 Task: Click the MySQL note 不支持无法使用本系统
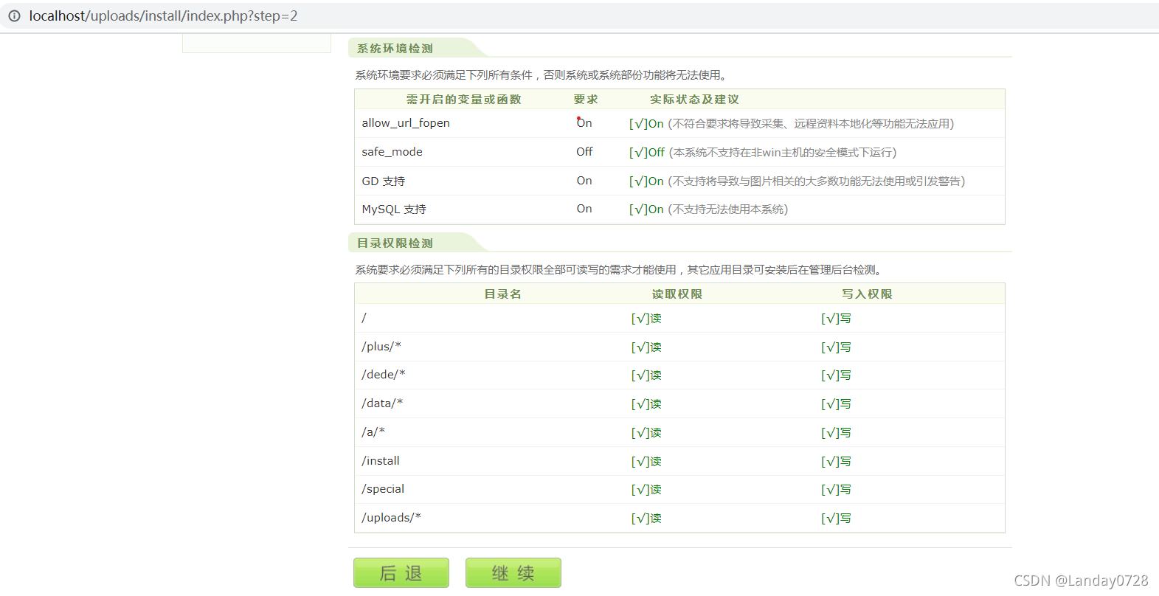pyautogui.click(x=728, y=209)
